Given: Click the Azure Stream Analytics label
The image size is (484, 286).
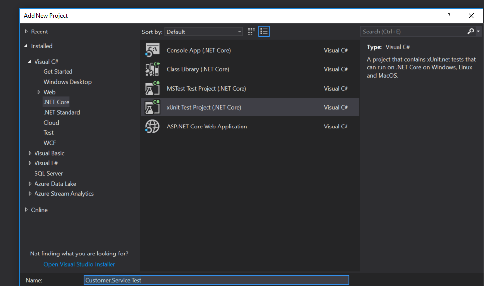Looking at the screenshot, I should [64, 194].
